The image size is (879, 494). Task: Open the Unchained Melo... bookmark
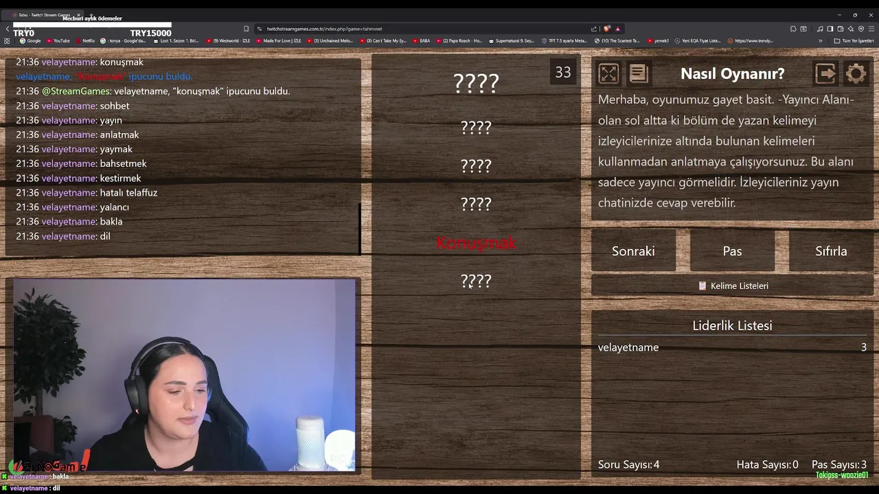(x=331, y=40)
